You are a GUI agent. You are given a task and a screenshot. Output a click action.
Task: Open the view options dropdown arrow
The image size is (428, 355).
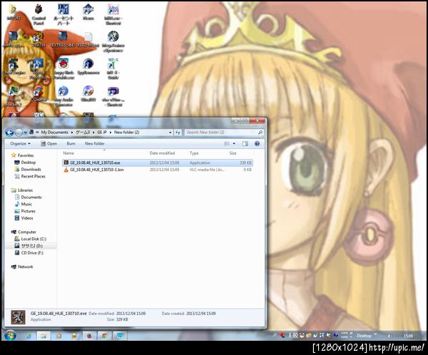[234, 143]
